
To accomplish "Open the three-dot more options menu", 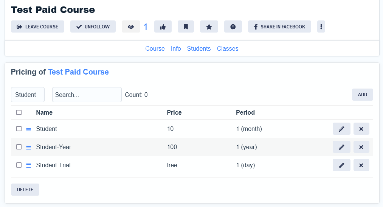I will [x=321, y=27].
